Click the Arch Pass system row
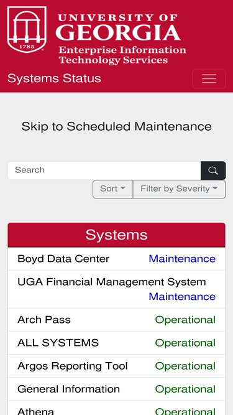Screen dimensions: 233x415 [x=117, y=320]
